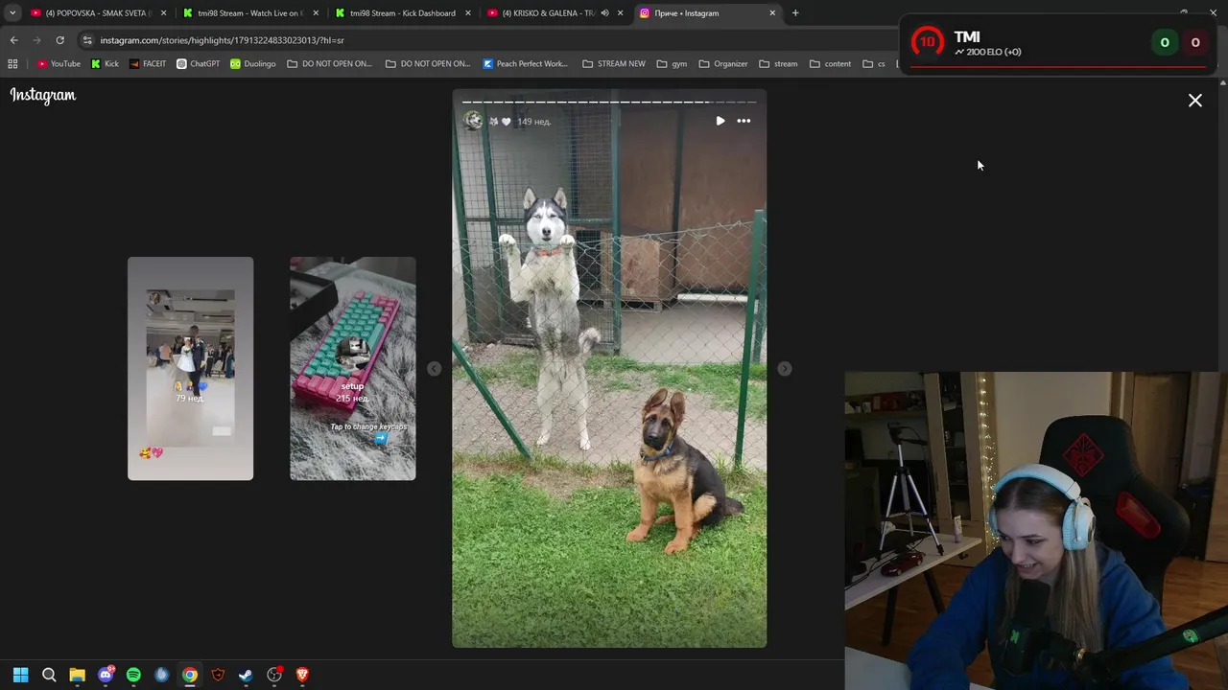
Task: View site information icon in address bar
Action: coord(87,40)
